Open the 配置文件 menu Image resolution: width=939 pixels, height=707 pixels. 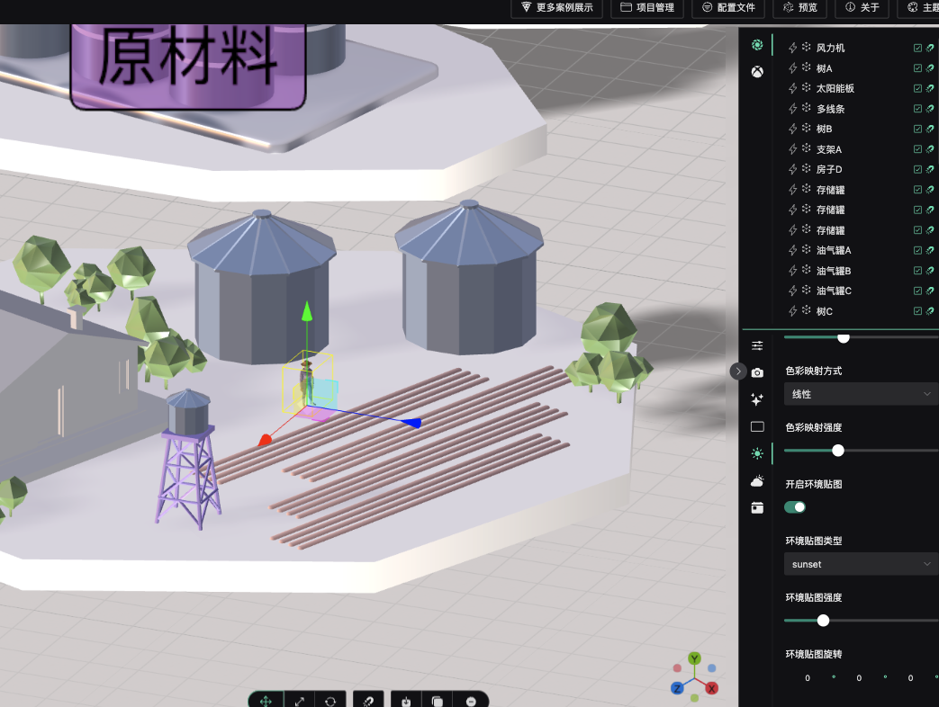[x=728, y=8]
